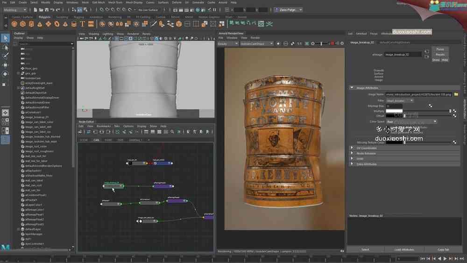Click the Missing Texture Color swatch
Screen dimensions: 467x263
coord(394,142)
